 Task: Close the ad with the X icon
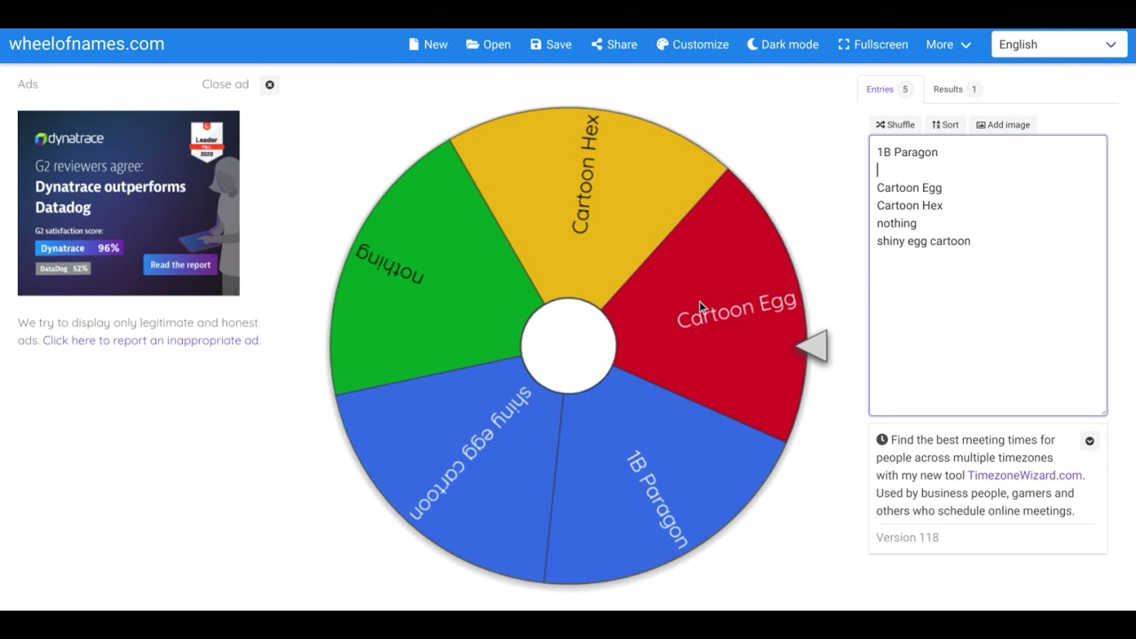pos(270,84)
